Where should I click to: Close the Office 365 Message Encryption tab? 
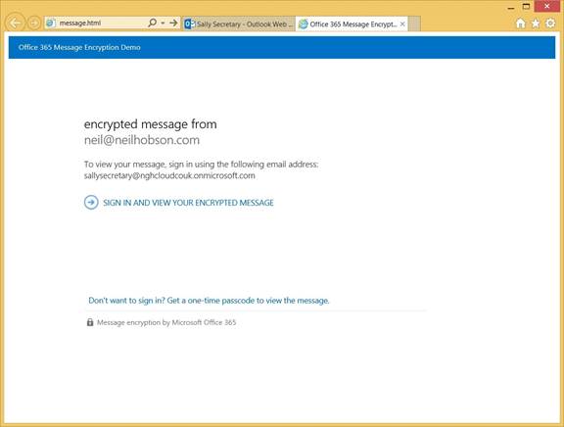pyautogui.click(x=402, y=24)
